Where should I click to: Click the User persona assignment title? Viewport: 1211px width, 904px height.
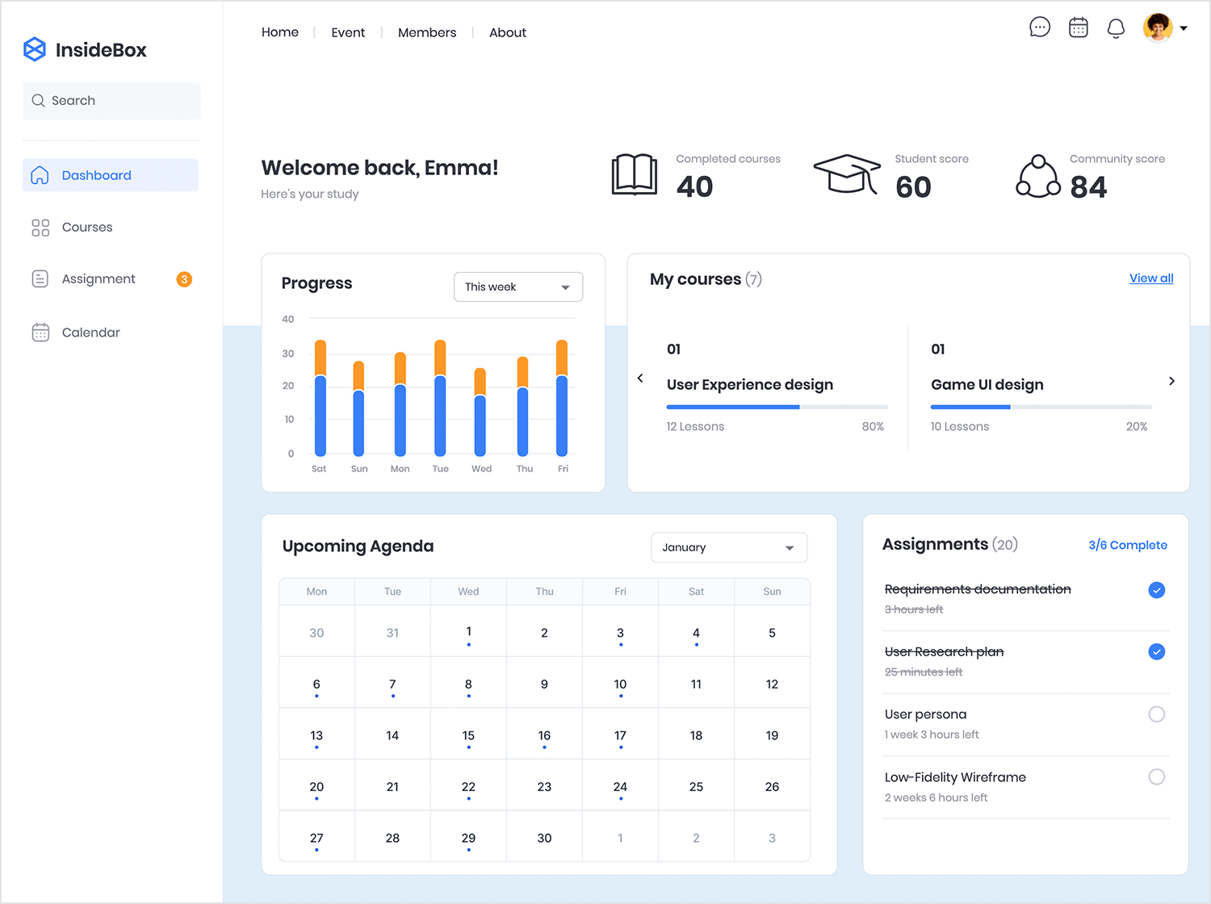[925, 714]
